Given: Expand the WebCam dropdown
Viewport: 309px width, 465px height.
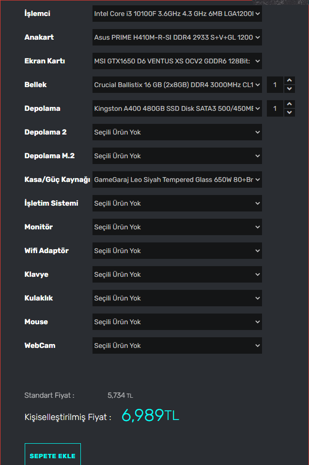Looking at the screenshot, I should point(177,345).
